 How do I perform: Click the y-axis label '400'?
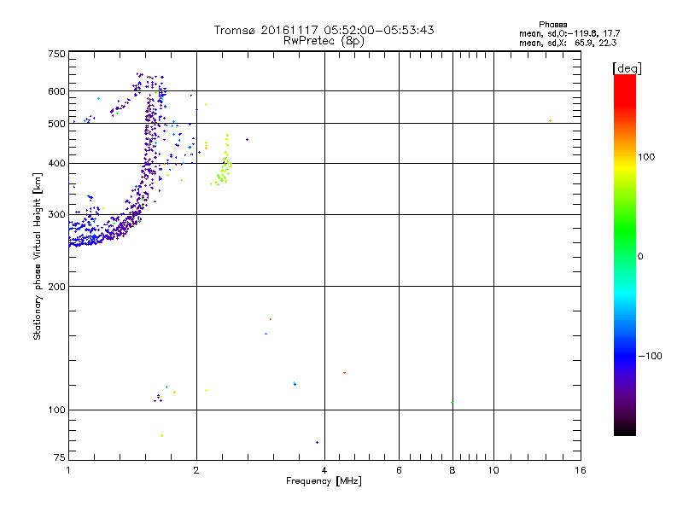(x=56, y=164)
